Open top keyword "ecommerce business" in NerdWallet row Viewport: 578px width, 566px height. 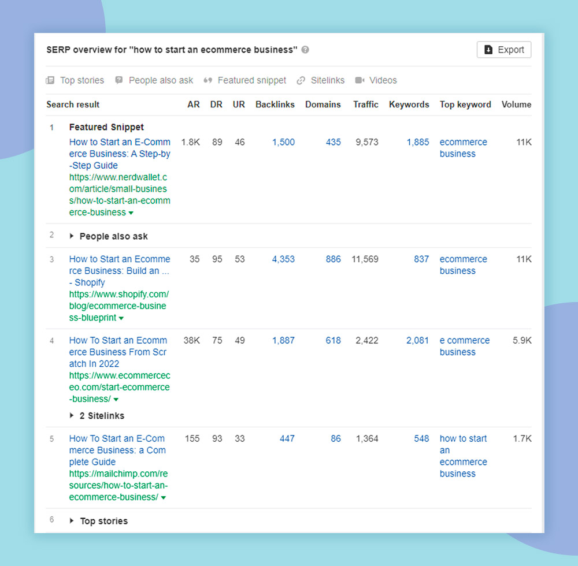point(464,148)
